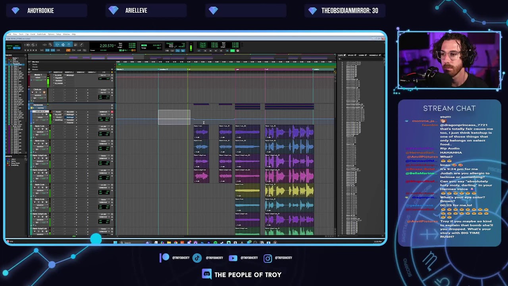
Task: Open the Click.cm waveform view selector
Action: click(x=38, y=95)
